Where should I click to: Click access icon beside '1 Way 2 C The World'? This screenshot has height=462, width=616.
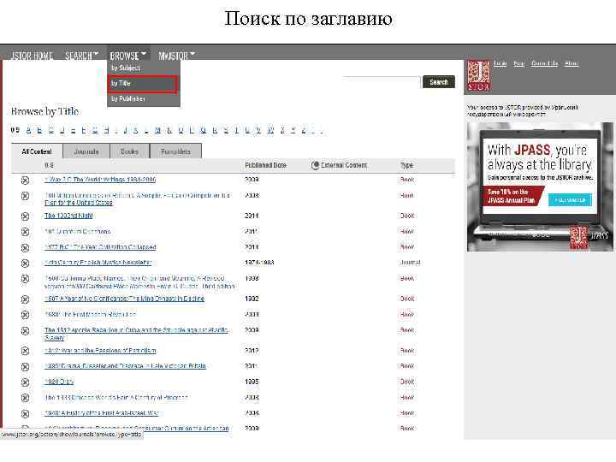(x=25, y=181)
